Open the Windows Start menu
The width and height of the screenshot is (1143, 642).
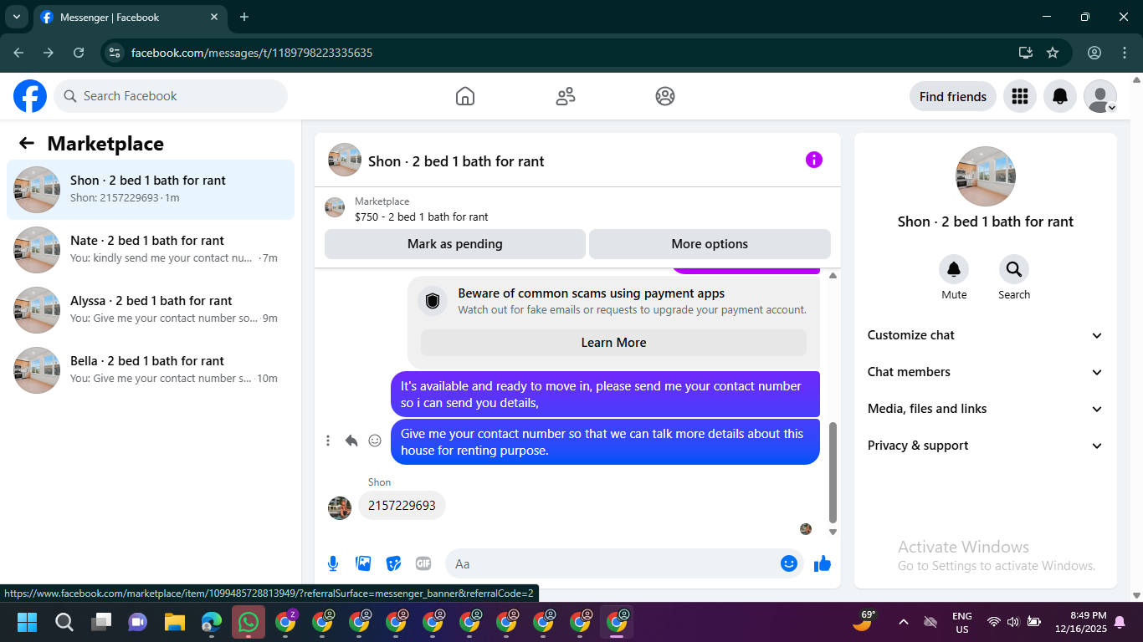click(x=27, y=622)
